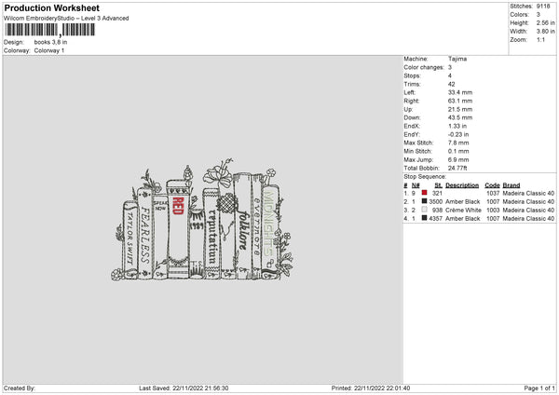Image resolution: width=559 pixels, height=395 pixels.
Task: Pick the Amber Black swatch with 4357 stitches
Action: (424, 218)
